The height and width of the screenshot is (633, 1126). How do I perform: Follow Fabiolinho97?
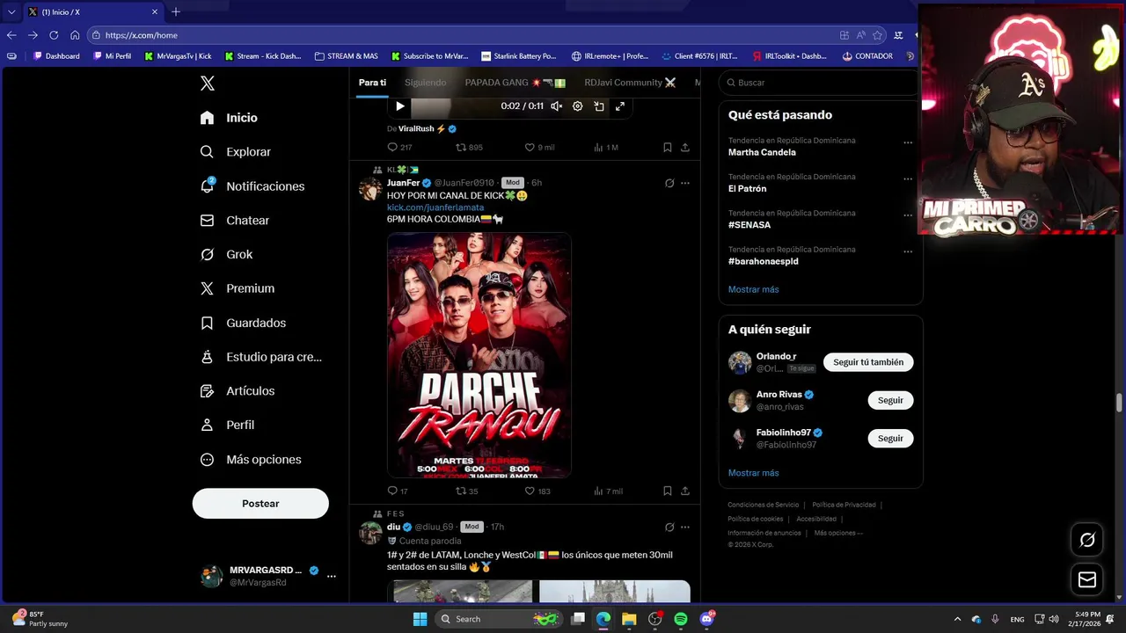coord(890,438)
